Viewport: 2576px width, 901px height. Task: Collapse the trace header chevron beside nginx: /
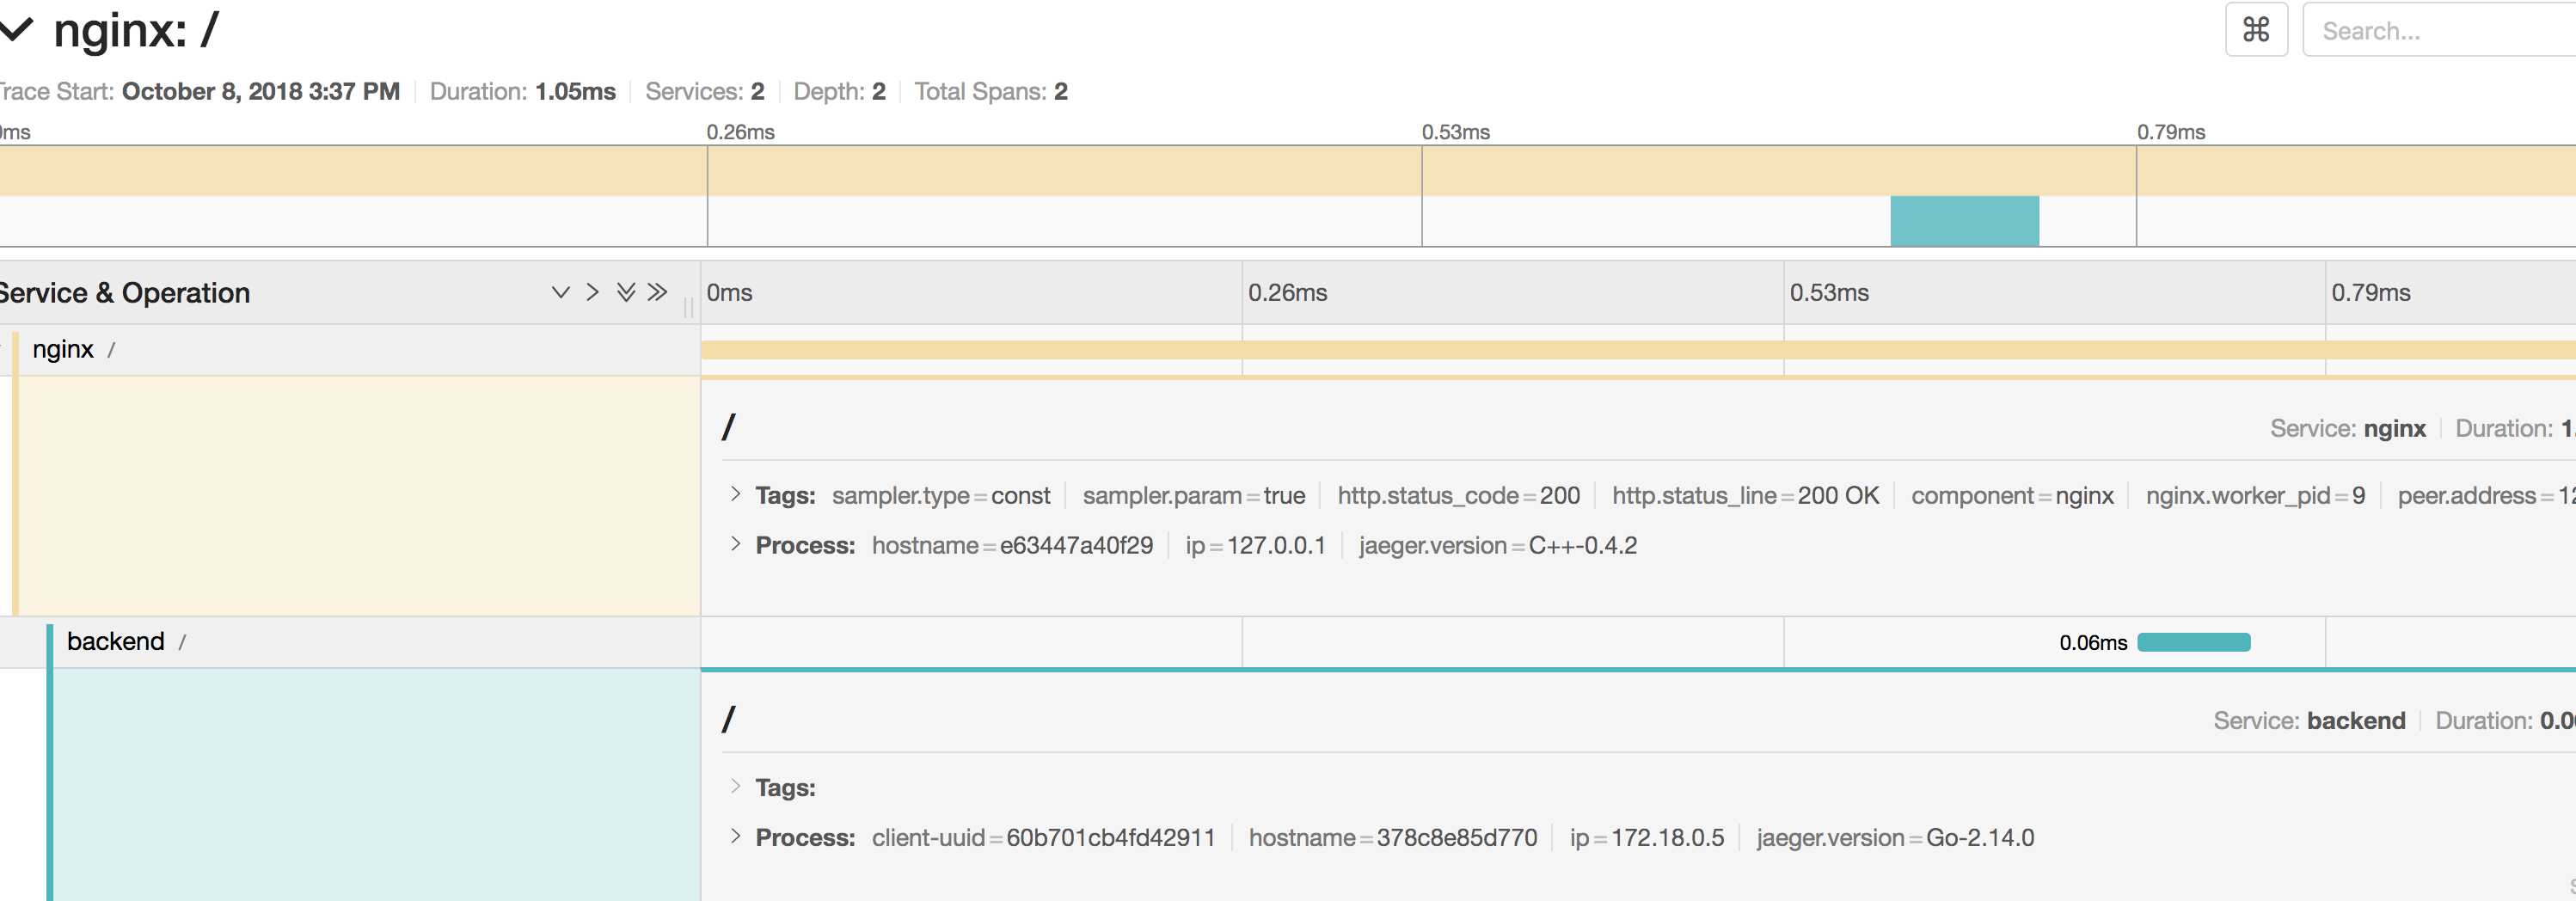pos(16,30)
